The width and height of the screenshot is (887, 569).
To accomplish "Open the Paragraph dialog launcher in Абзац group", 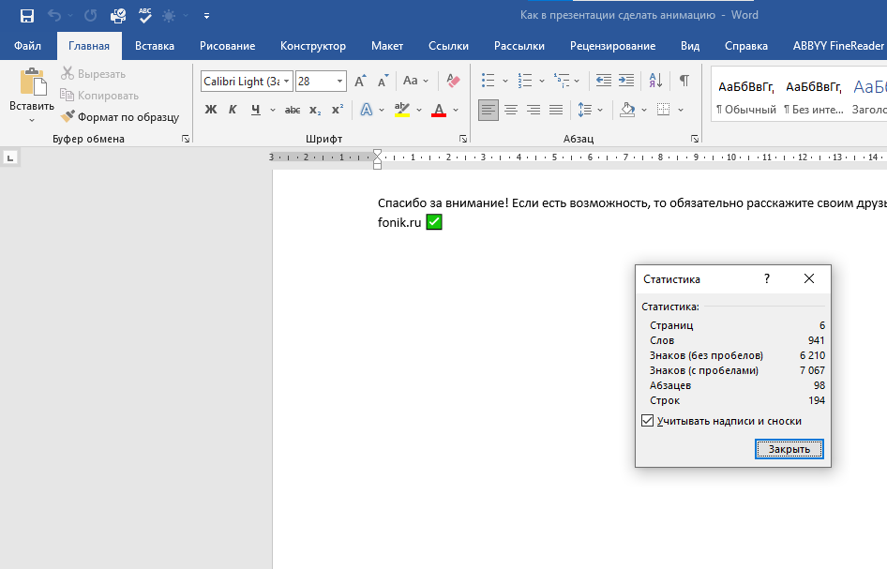I will point(695,139).
